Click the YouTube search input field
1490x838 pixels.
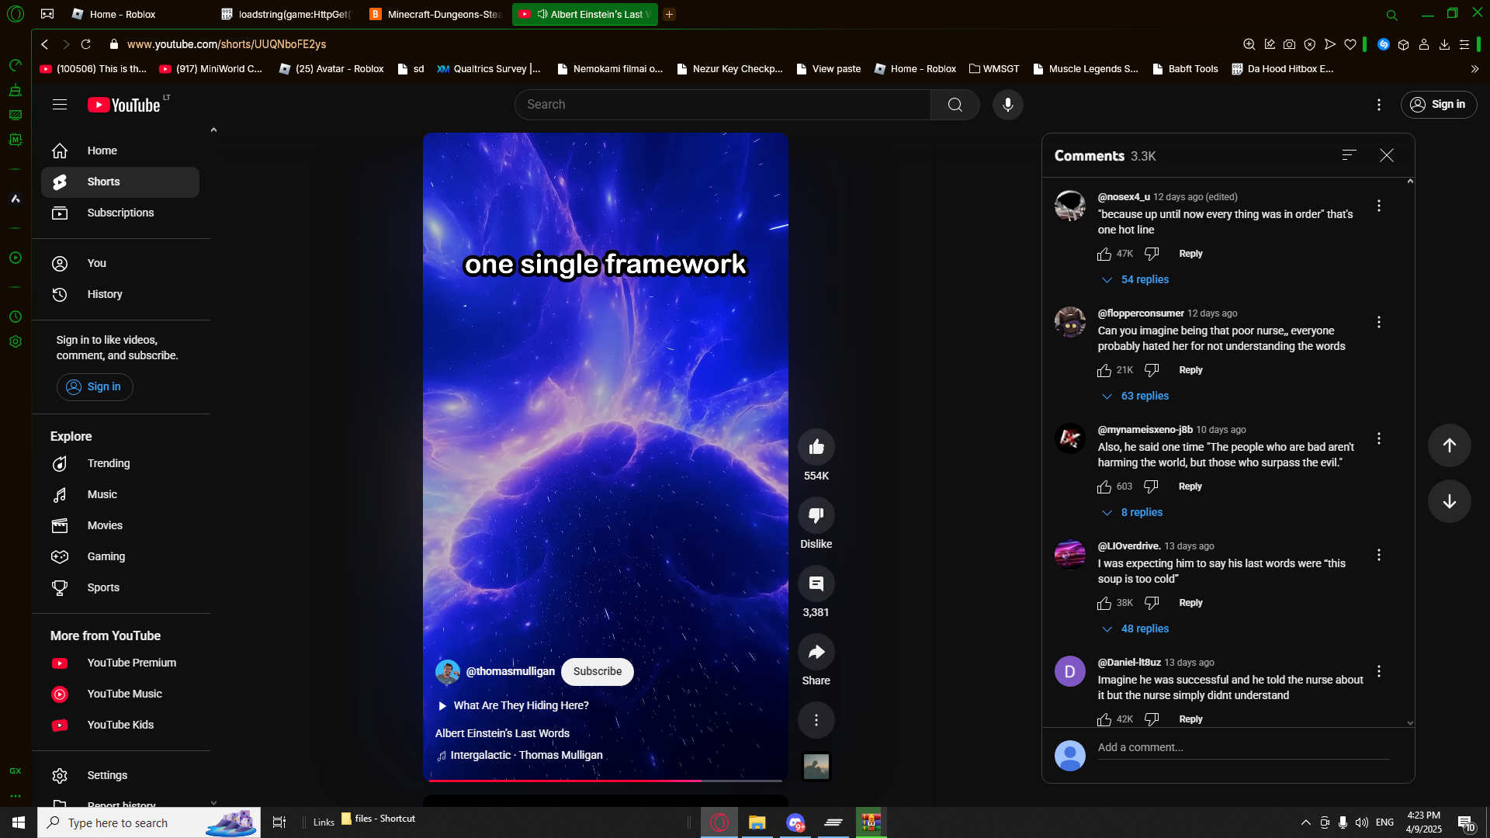click(x=722, y=105)
